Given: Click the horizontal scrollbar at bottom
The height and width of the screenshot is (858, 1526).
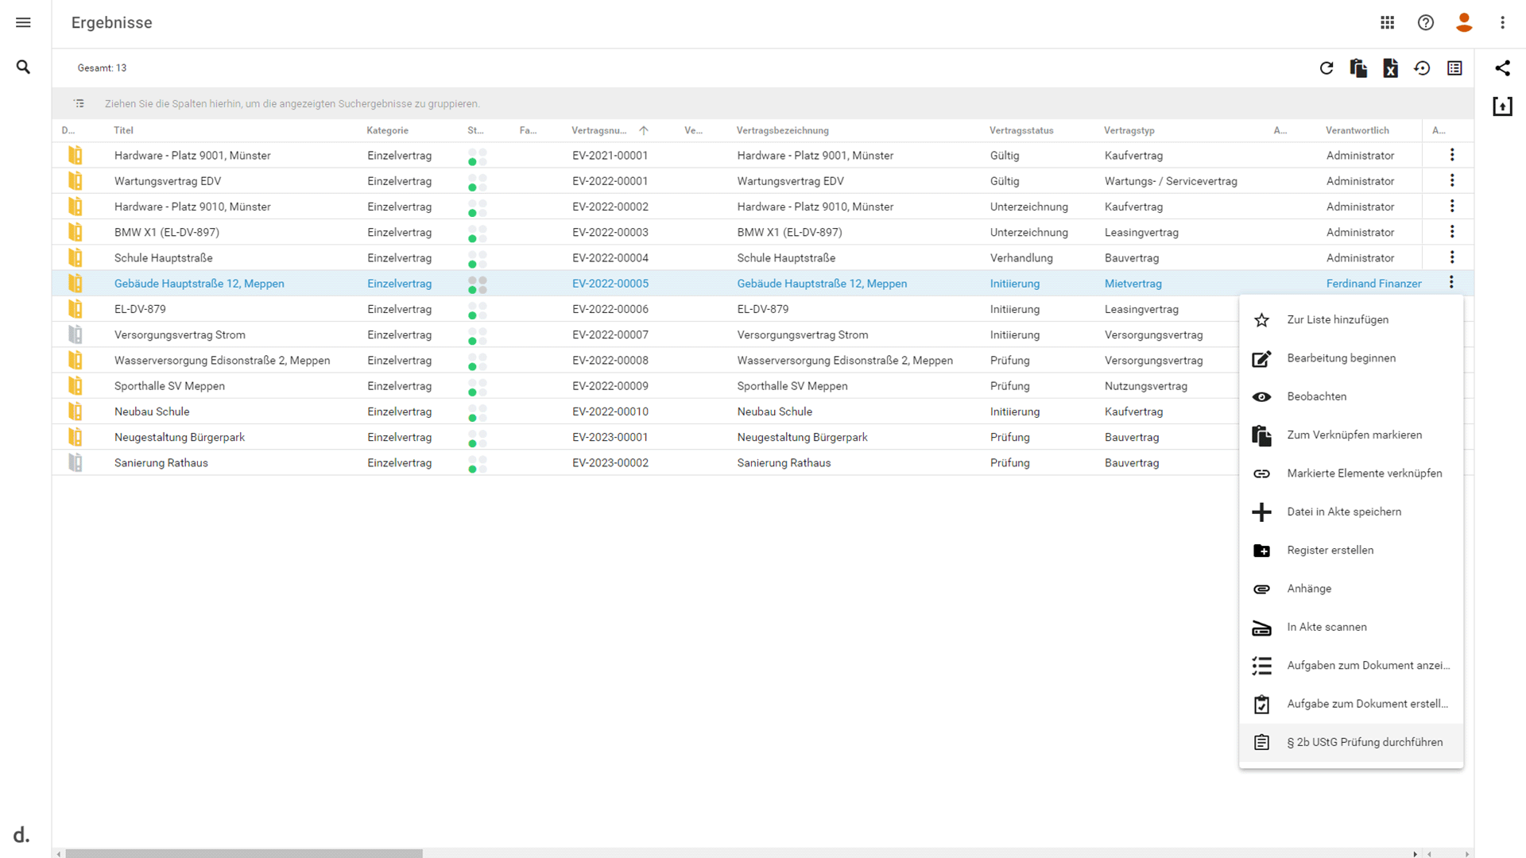Looking at the screenshot, I should click(x=244, y=853).
